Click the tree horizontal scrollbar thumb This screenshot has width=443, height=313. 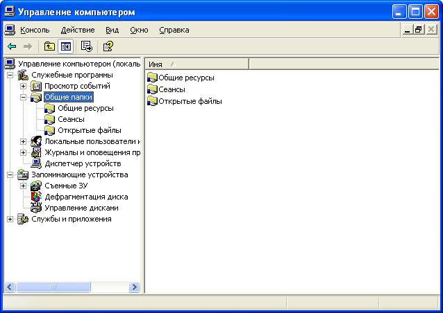(x=53, y=287)
